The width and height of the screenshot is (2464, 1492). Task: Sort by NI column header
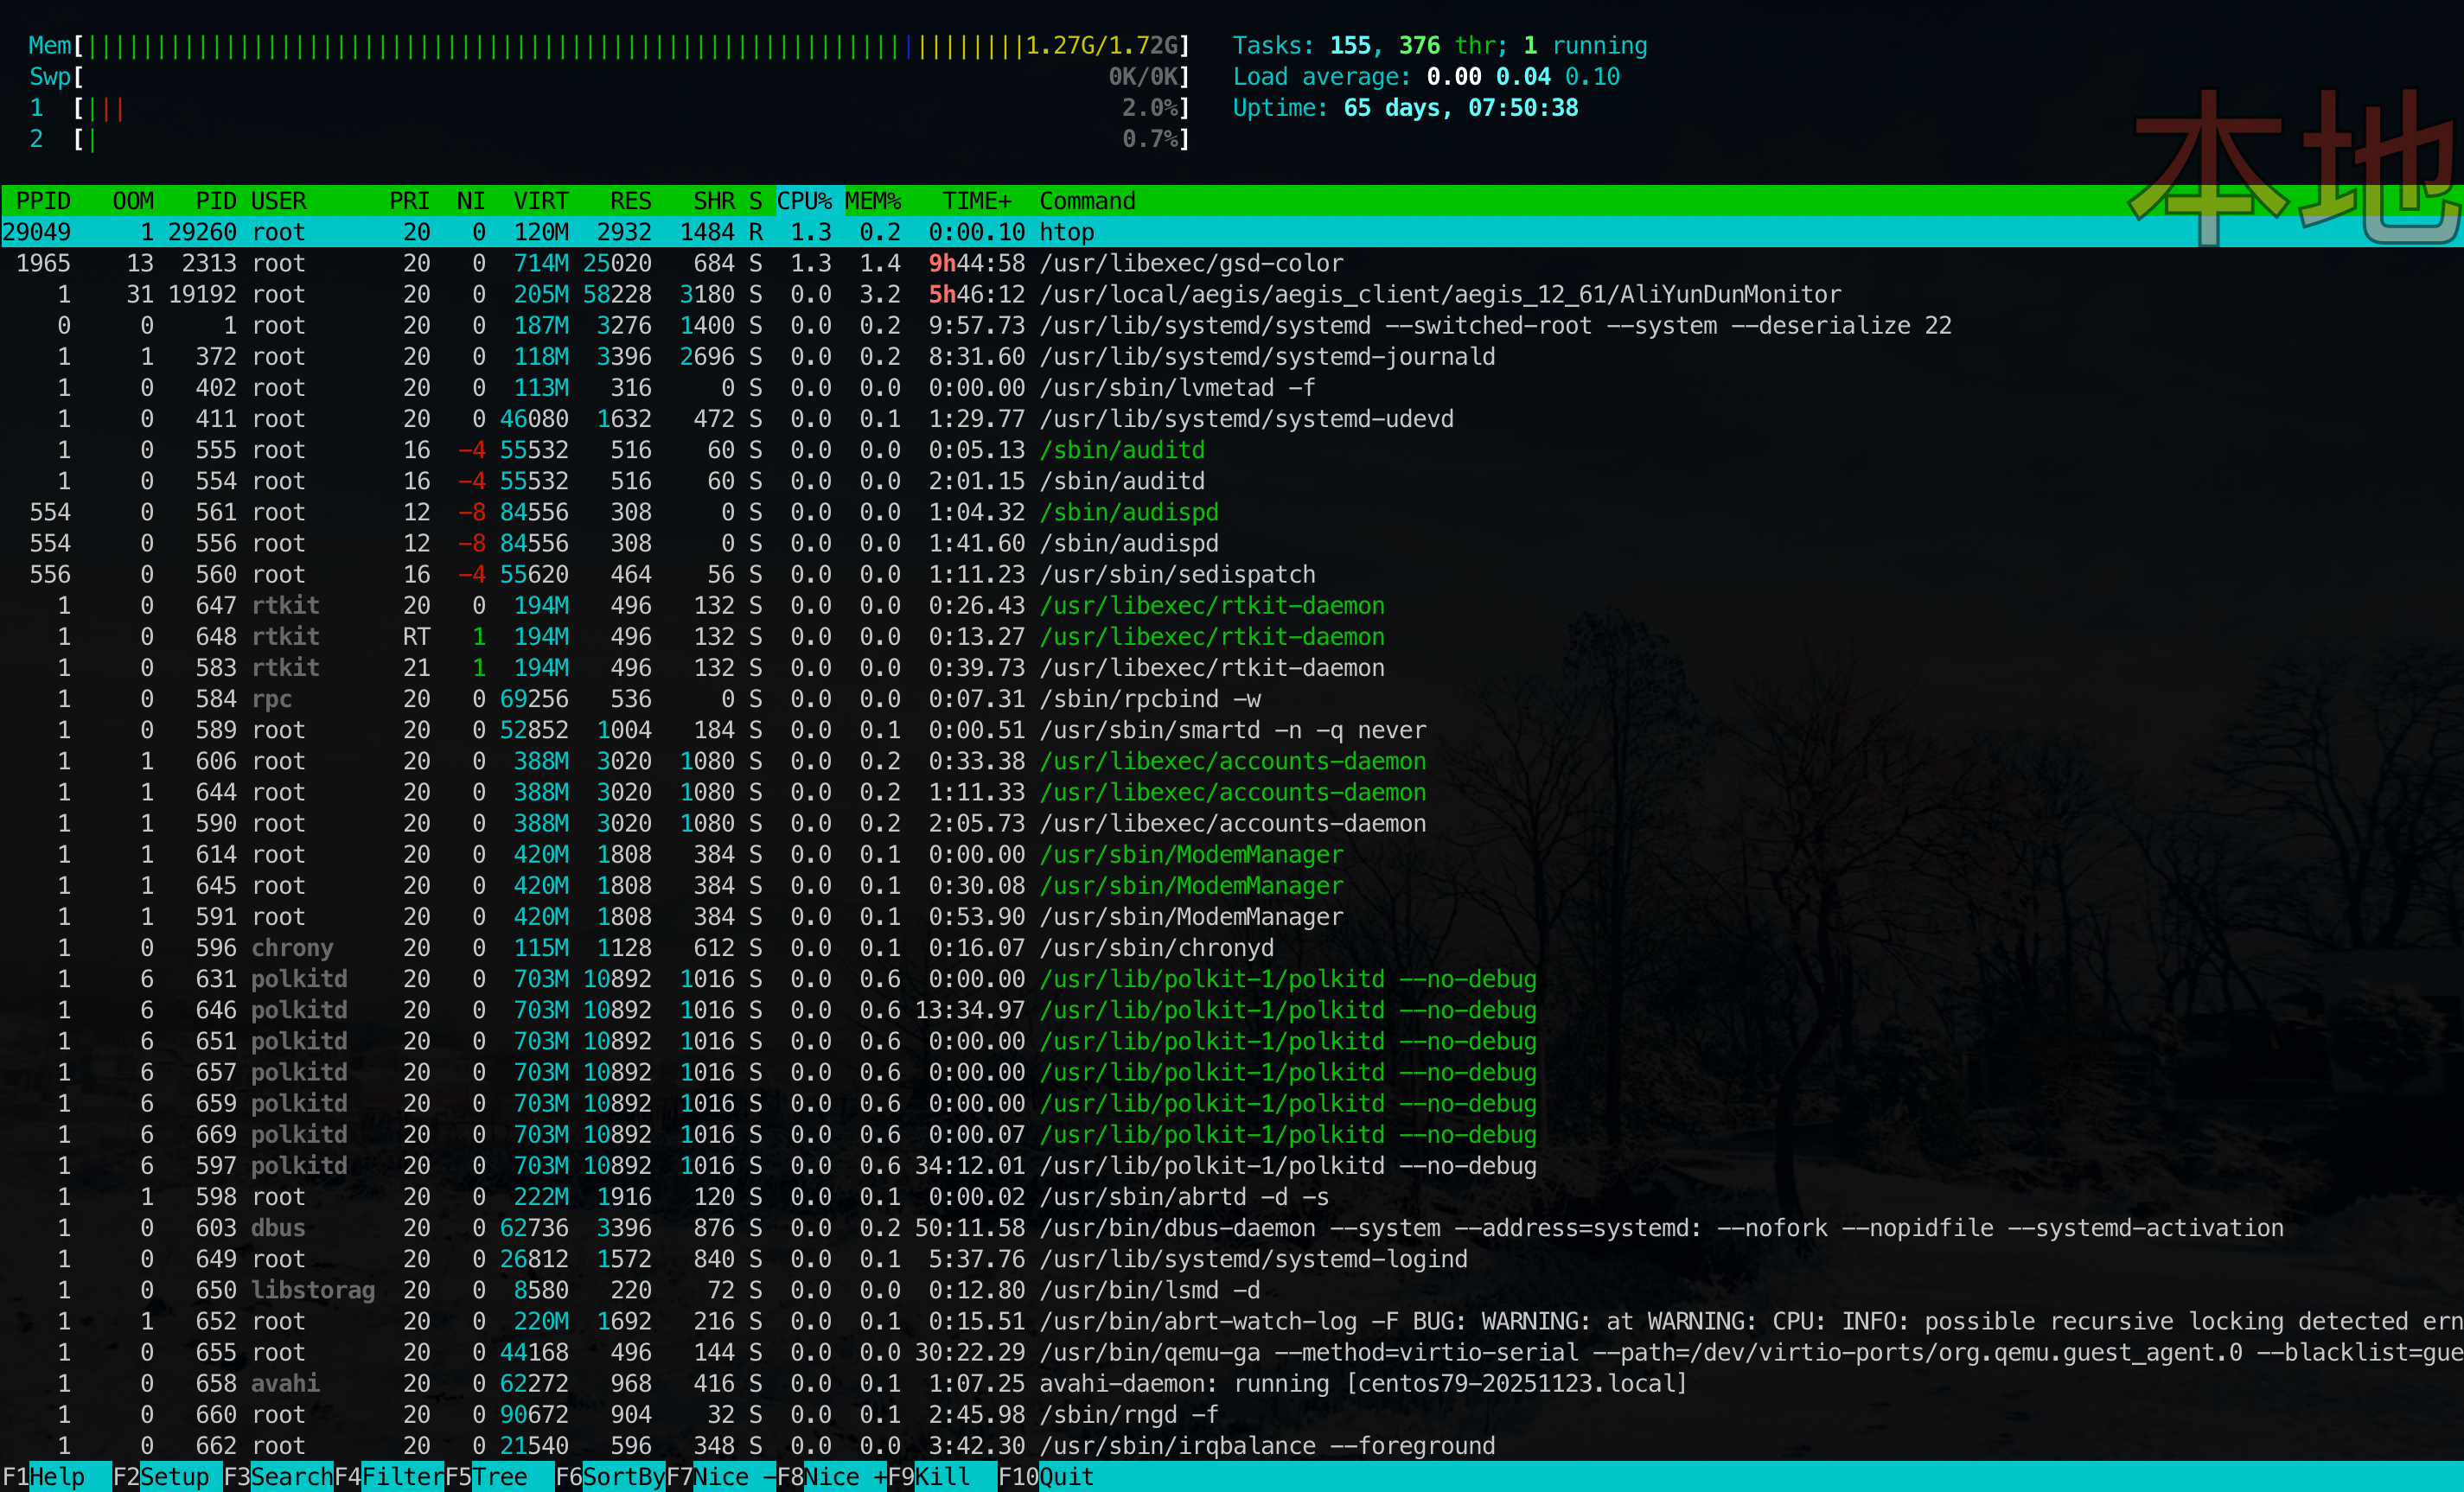click(471, 201)
